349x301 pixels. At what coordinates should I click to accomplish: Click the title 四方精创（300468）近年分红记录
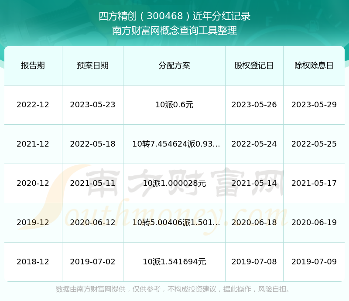174,16
